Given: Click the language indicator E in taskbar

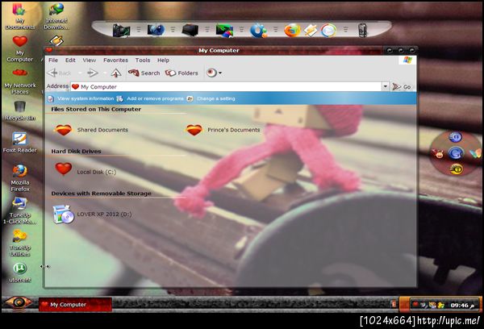Looking at the screenshot, I should click(394, 304).
